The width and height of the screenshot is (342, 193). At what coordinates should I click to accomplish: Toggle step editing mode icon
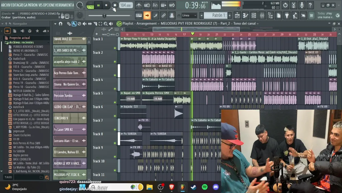pos(155,16)
